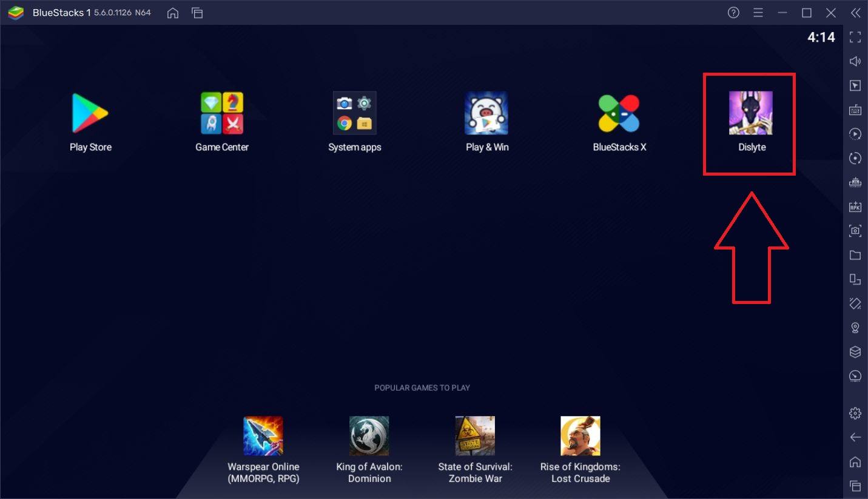Screen dimensions: 868x499
Task: Open the media manager folder icon
Action: click(855, 255)
